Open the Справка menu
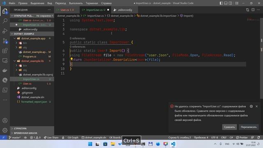The image size is (263, 148). point(106,3)
